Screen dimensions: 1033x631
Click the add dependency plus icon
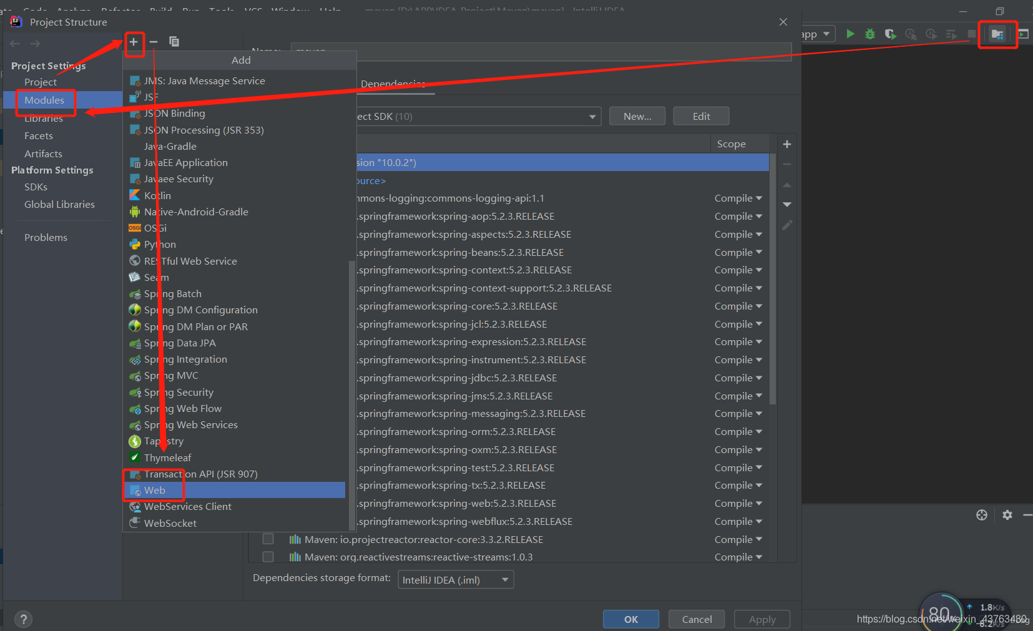(787, 144)
